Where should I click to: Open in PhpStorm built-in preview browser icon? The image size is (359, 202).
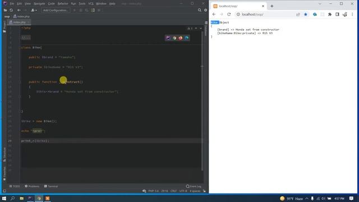tap(168, 38)
